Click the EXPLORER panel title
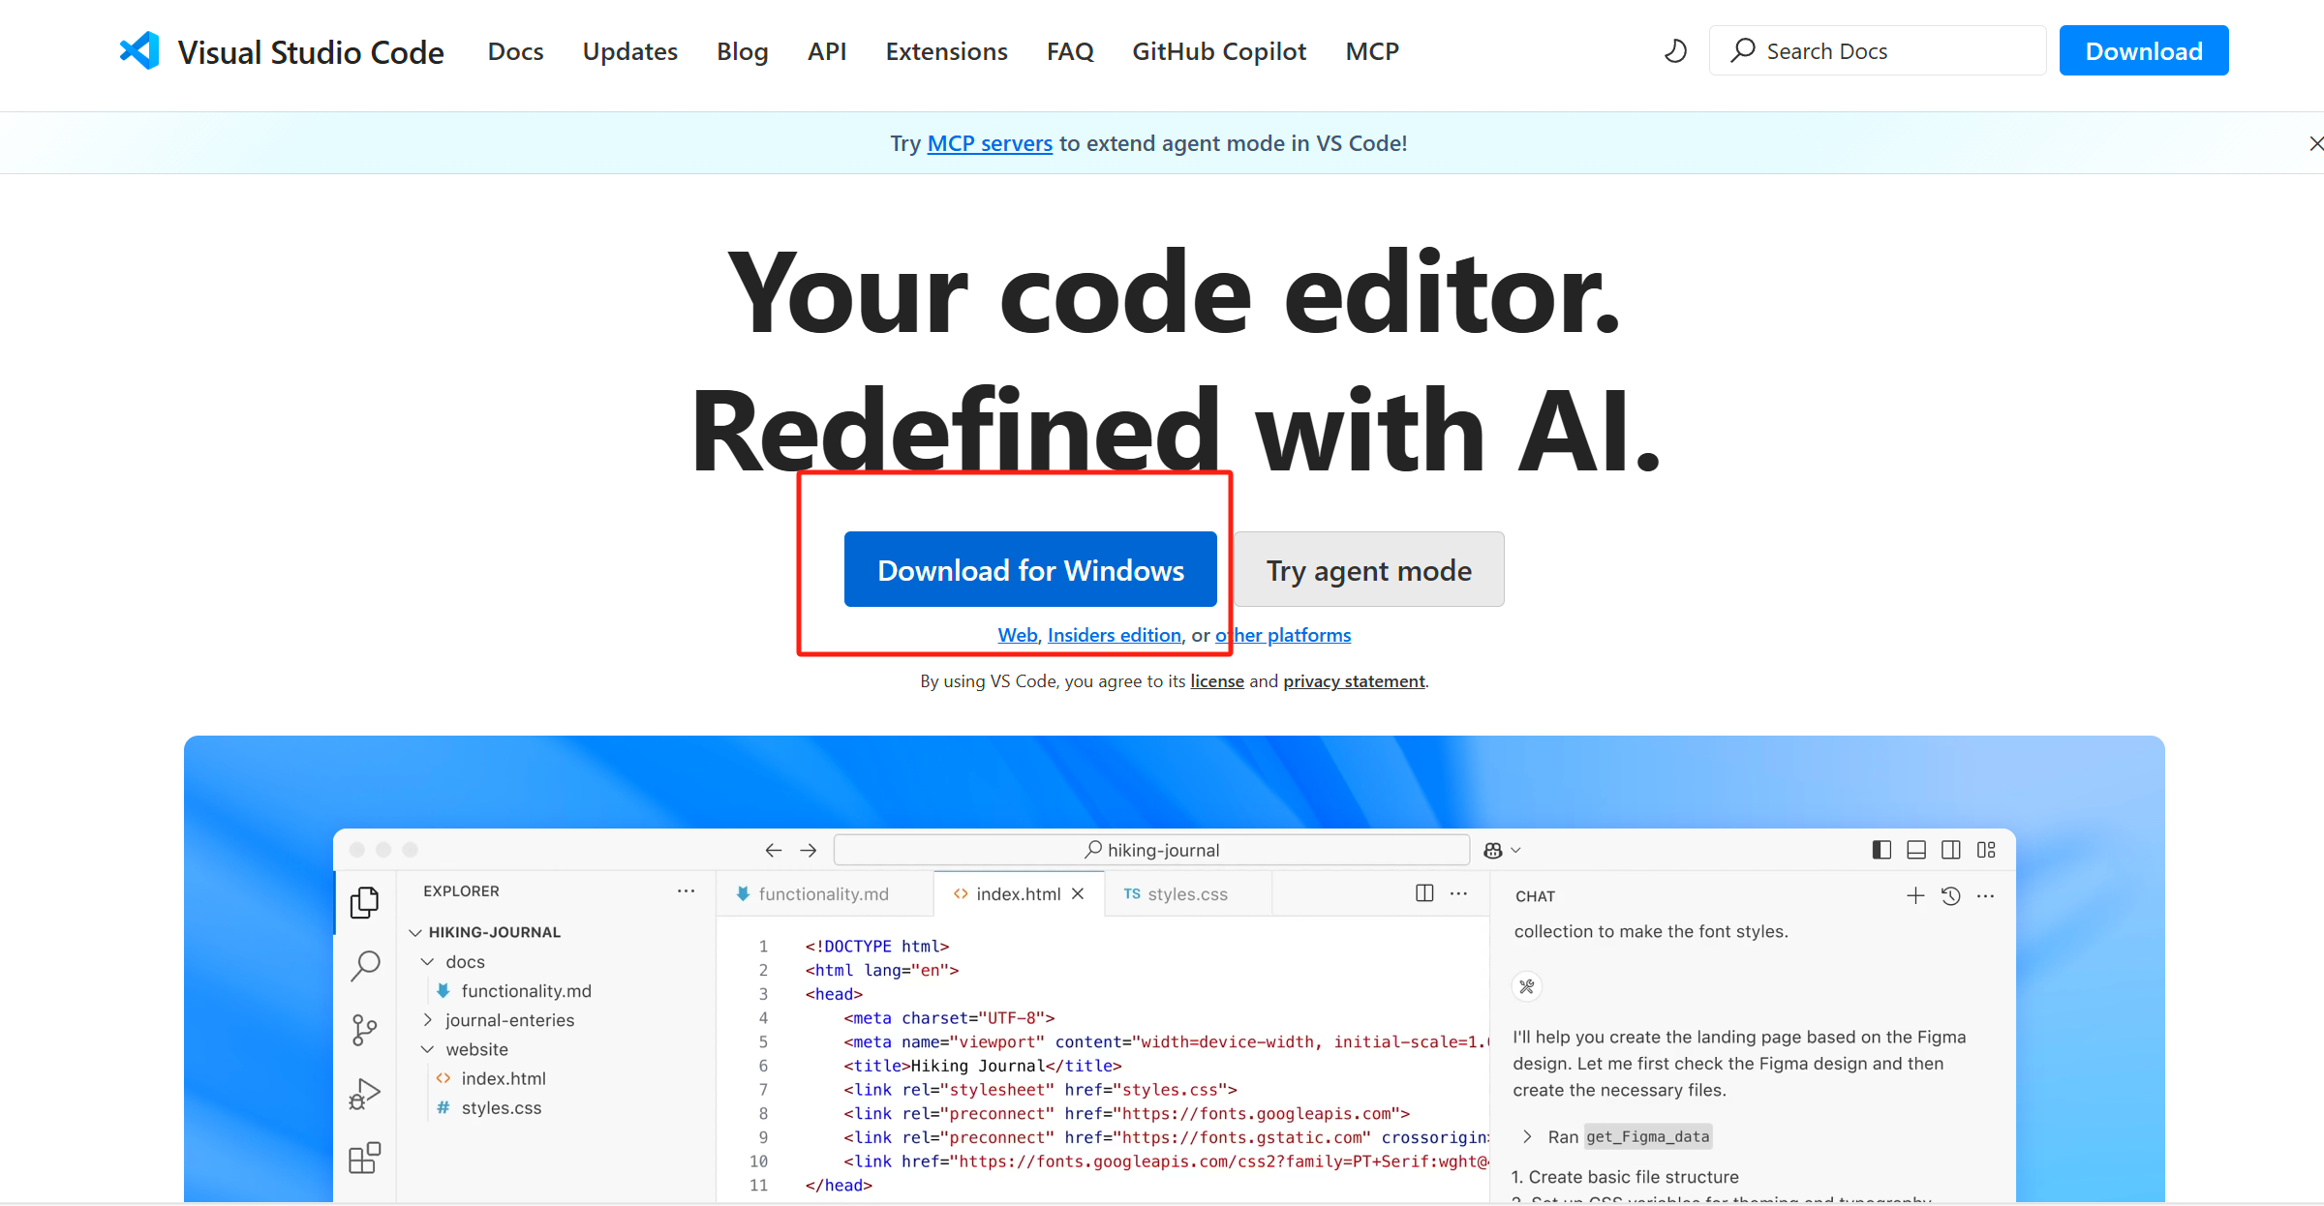 click(x=461, y=890)
